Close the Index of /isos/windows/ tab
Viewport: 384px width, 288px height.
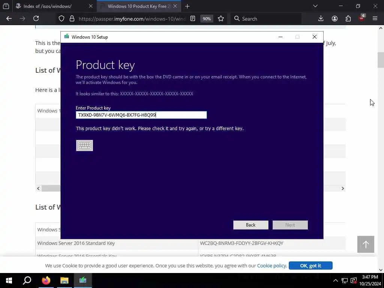pyautogui.click(x=91, y=6)
